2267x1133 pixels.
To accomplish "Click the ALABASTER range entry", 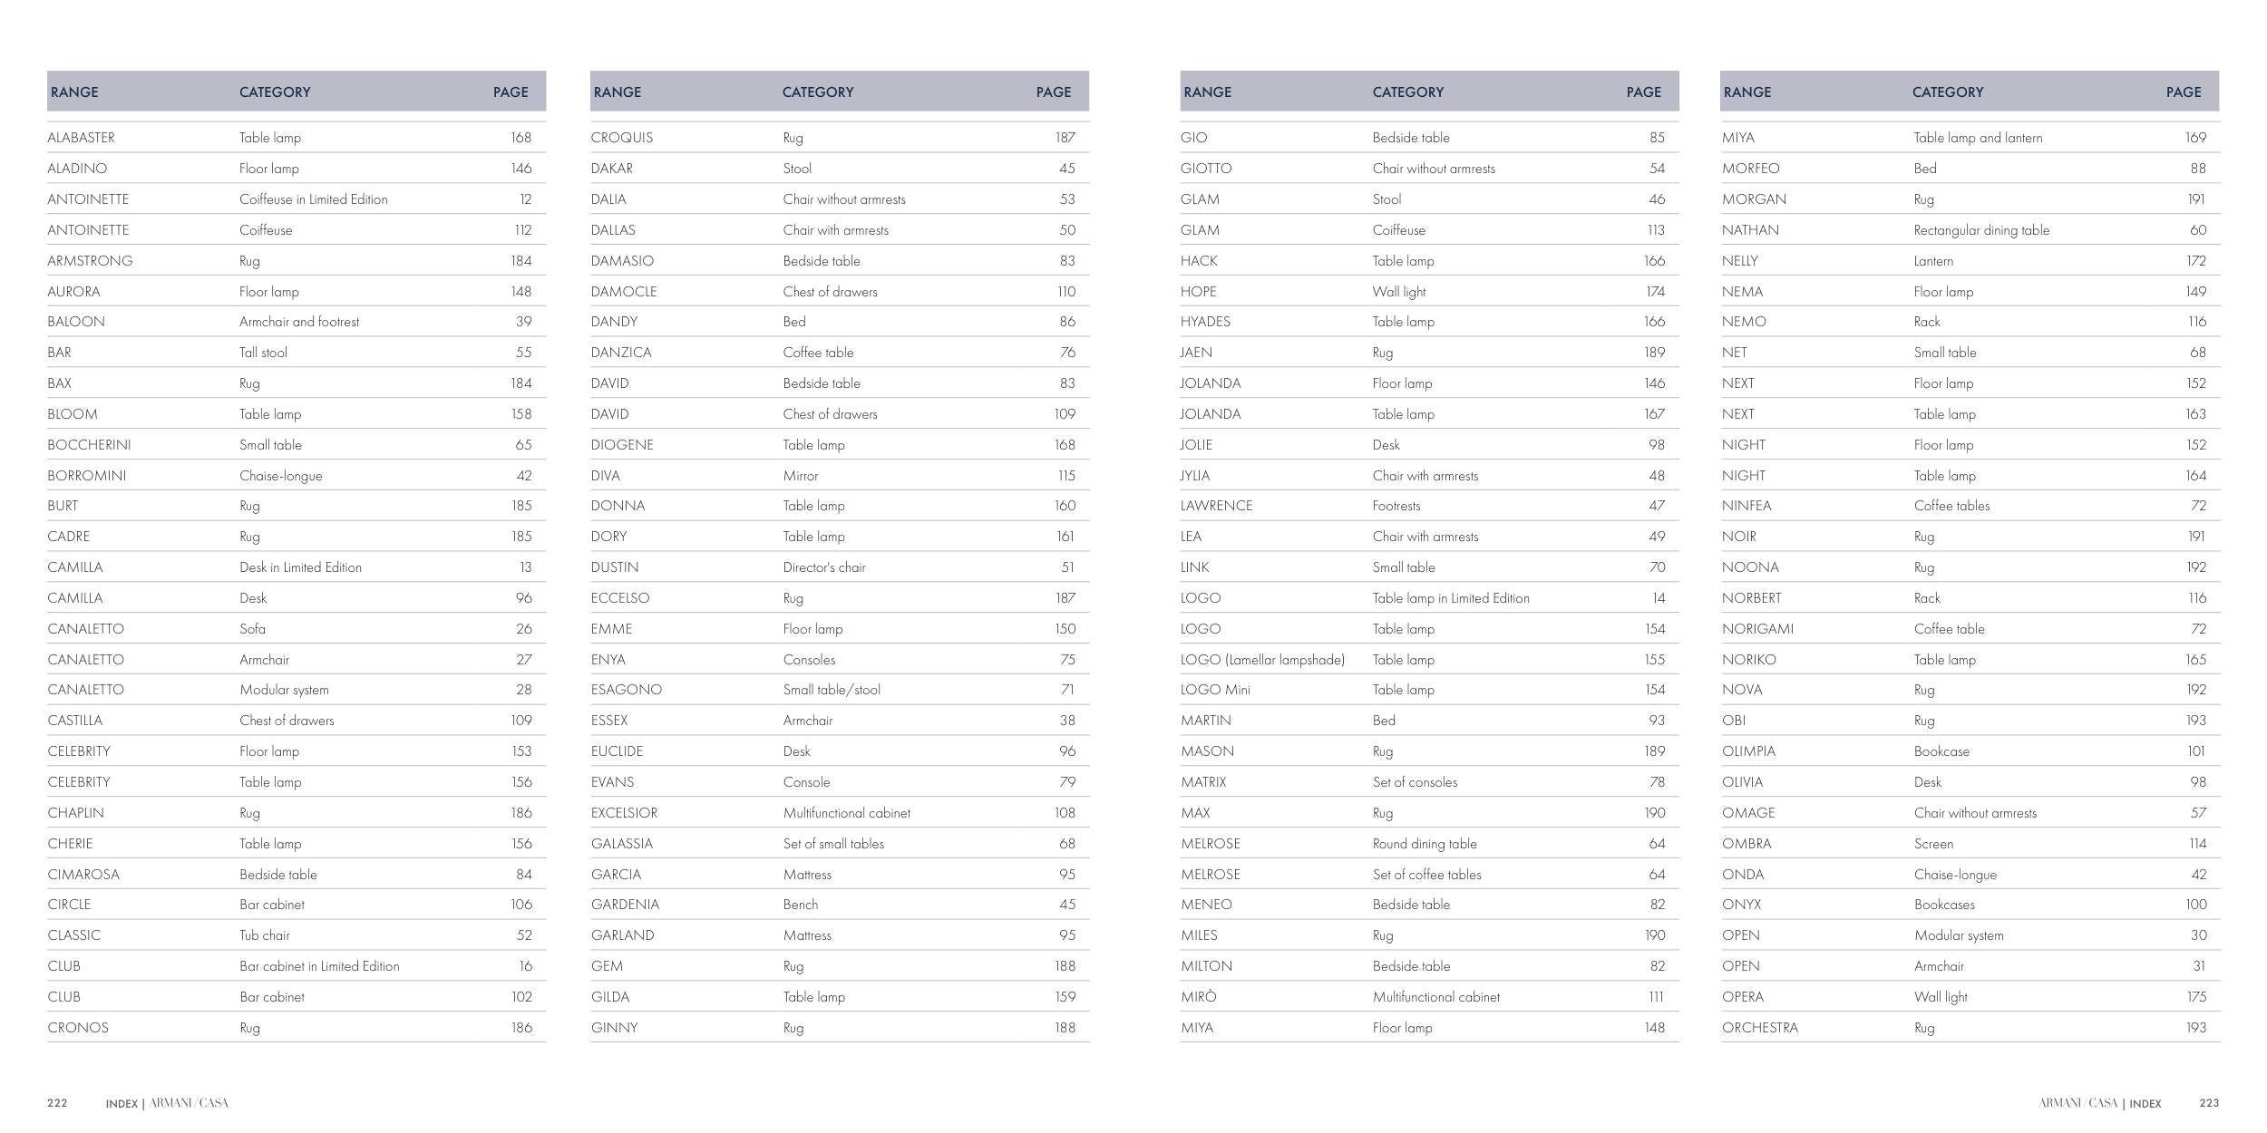I will tap(82, 138).
